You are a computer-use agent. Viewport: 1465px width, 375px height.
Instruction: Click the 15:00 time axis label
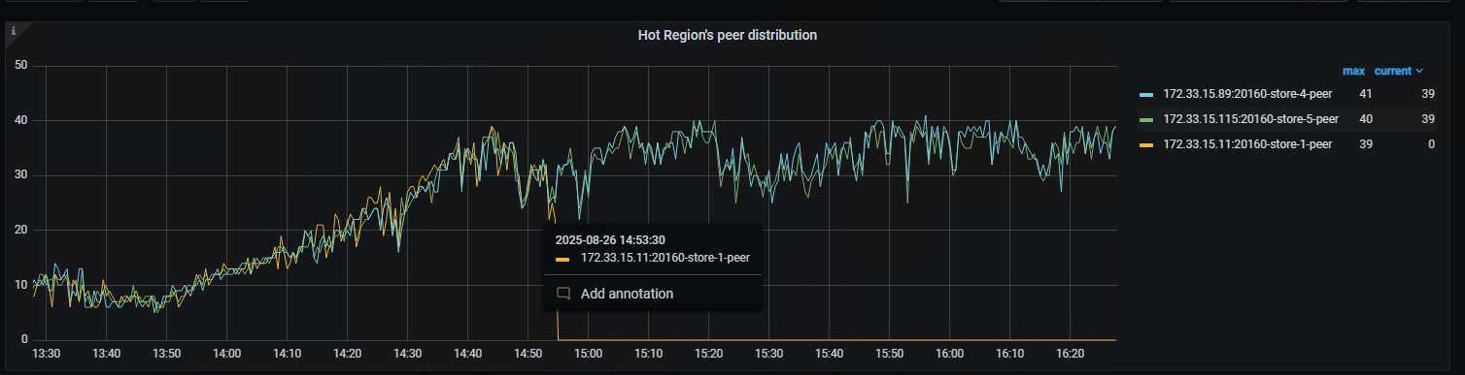588,355
